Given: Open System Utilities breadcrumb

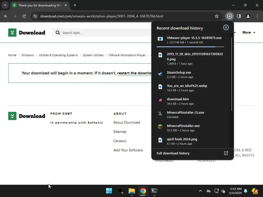Looking at the screenshot, I should [x=93, y=55].
